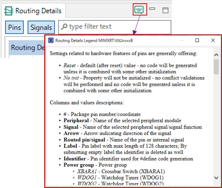Image resolution: width=222 pixels, height=188 pixels.
Task: Click the 'Power group' bold term
Action: tap(79, 165)
